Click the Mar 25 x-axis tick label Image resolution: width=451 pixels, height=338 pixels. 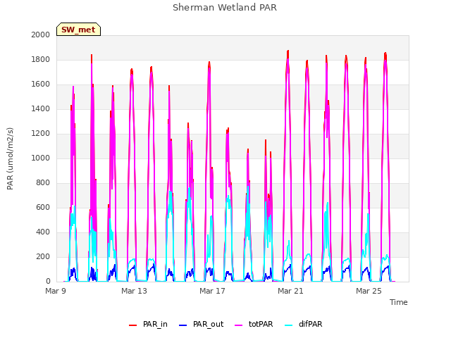pyautogui.click(x=369, y=291)
